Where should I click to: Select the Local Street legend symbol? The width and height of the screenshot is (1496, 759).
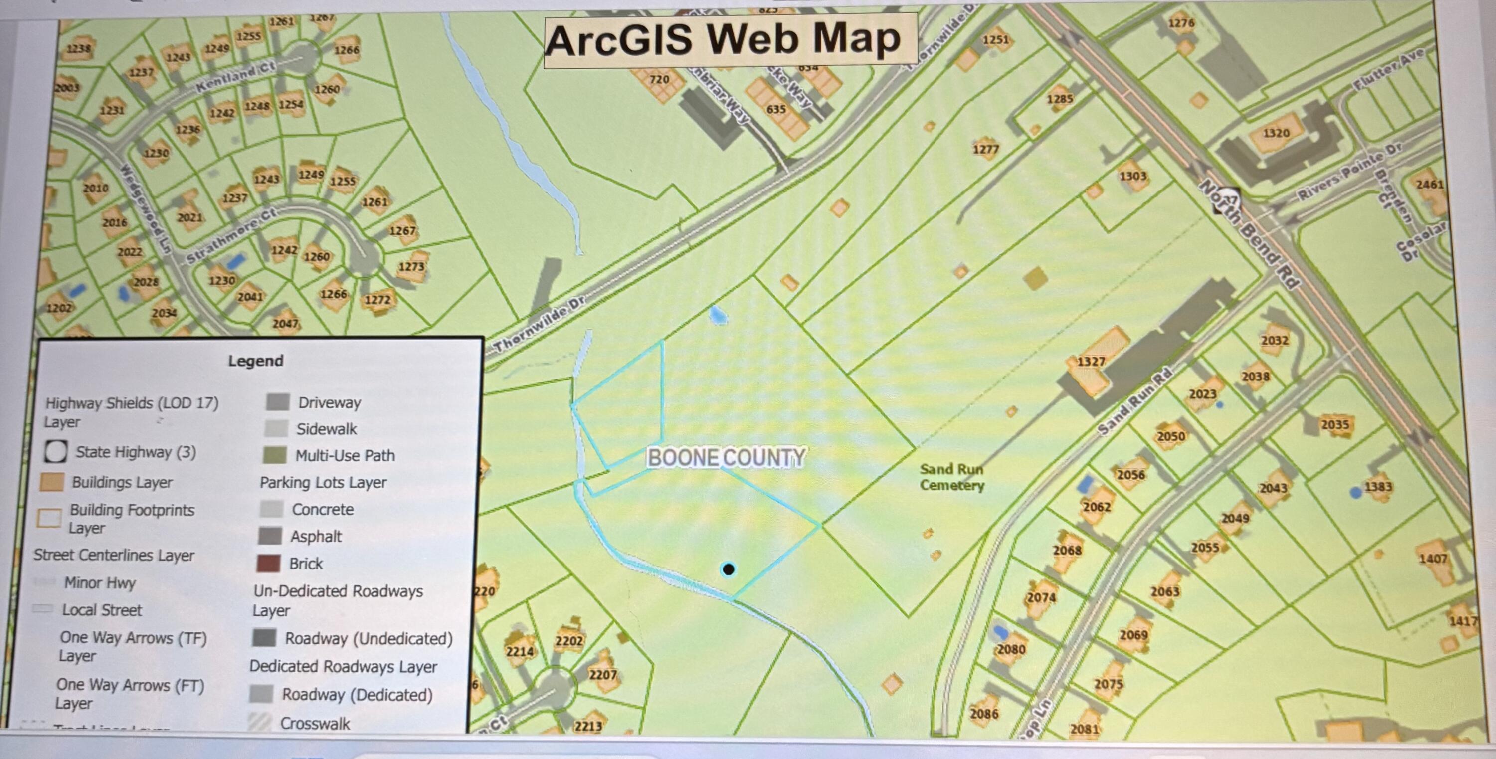tap(42, 609)
